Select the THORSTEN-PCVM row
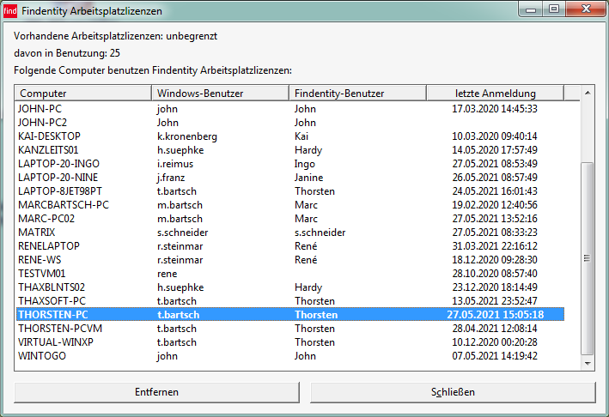This screenshot has width=609, height=417. [290, 329]
